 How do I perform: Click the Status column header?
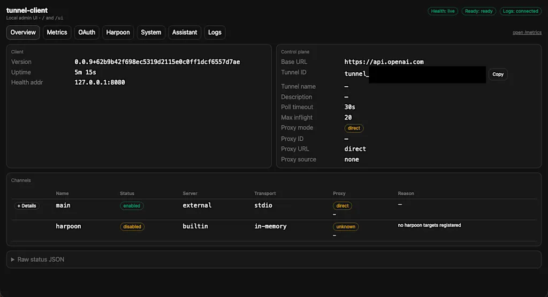[127, 194]
